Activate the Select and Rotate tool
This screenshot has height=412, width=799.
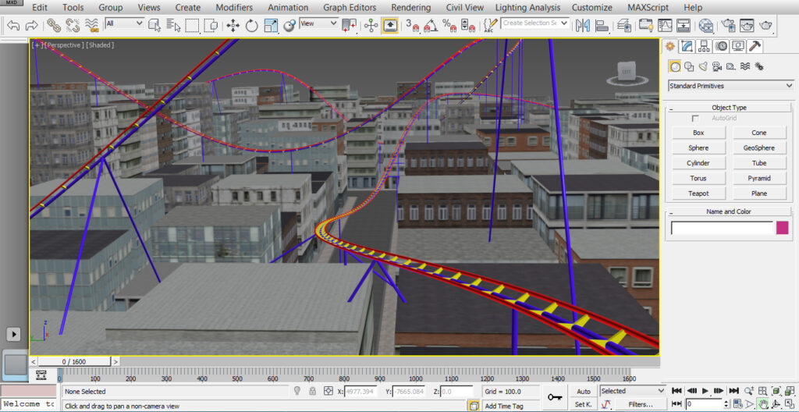click(x=252, y=25)
